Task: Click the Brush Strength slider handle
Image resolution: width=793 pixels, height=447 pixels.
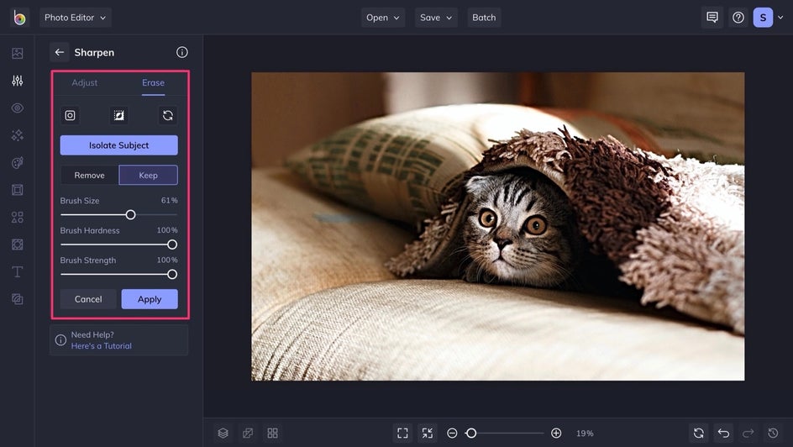Action: (172, 275)
